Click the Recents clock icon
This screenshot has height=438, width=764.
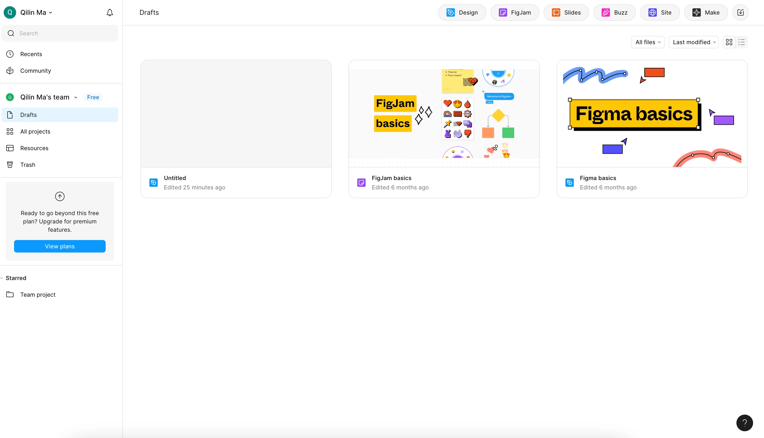tap(10, 54)
